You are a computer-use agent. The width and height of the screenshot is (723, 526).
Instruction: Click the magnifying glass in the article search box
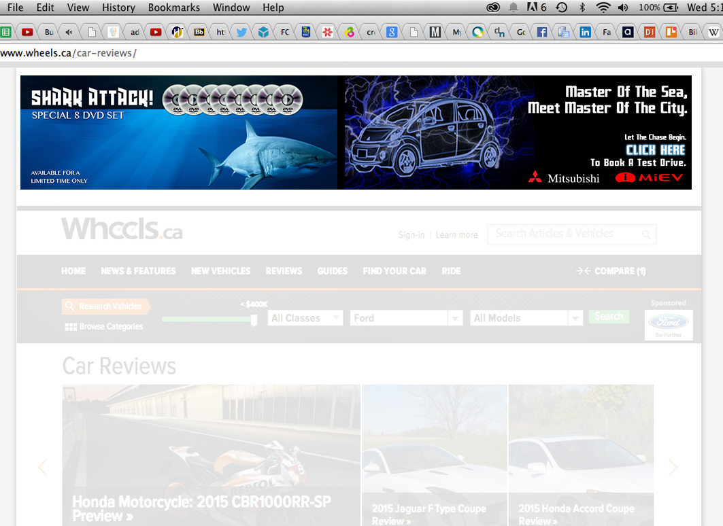(645, 234)
